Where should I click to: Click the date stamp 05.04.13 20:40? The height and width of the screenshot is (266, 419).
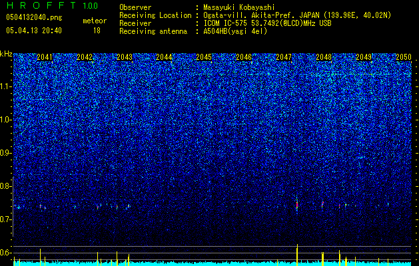click(x=34, y=31)
